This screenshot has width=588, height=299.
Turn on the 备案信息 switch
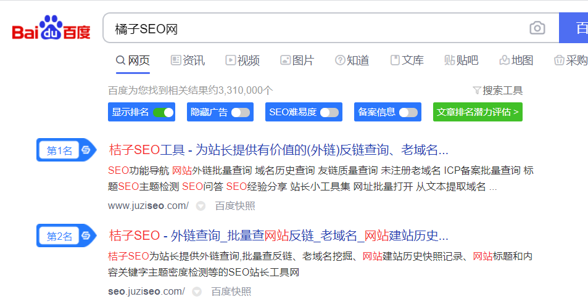coord(408,112)
